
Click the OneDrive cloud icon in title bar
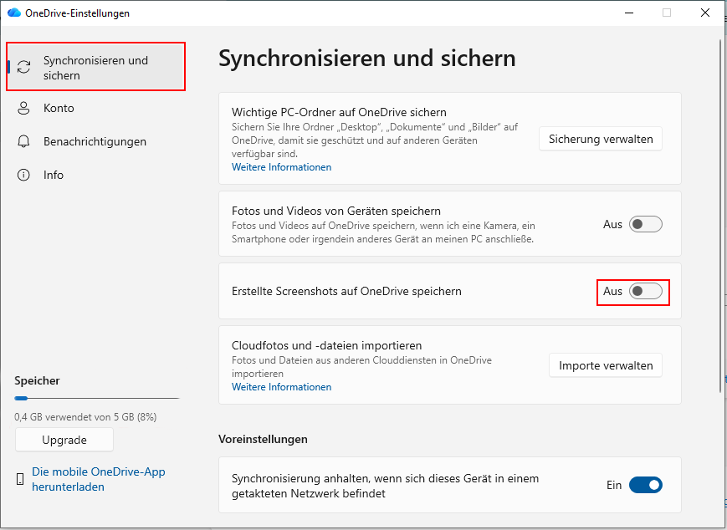click(14, 13)
